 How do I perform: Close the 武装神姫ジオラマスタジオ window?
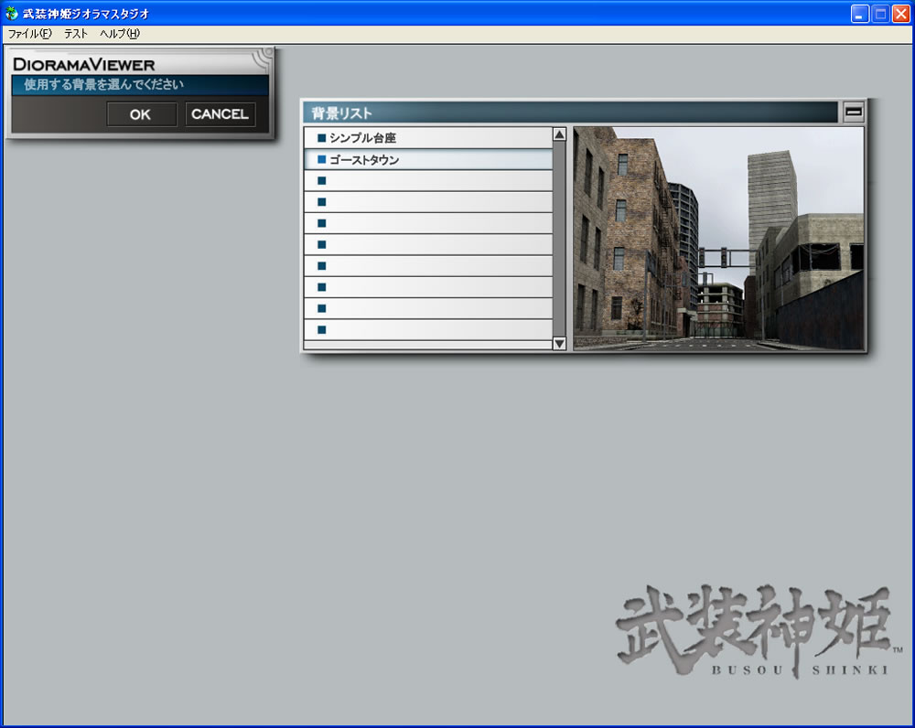click(x=901, y=14)
